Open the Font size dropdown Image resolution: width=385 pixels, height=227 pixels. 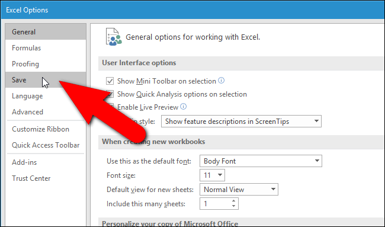click(x=212, y=175)
